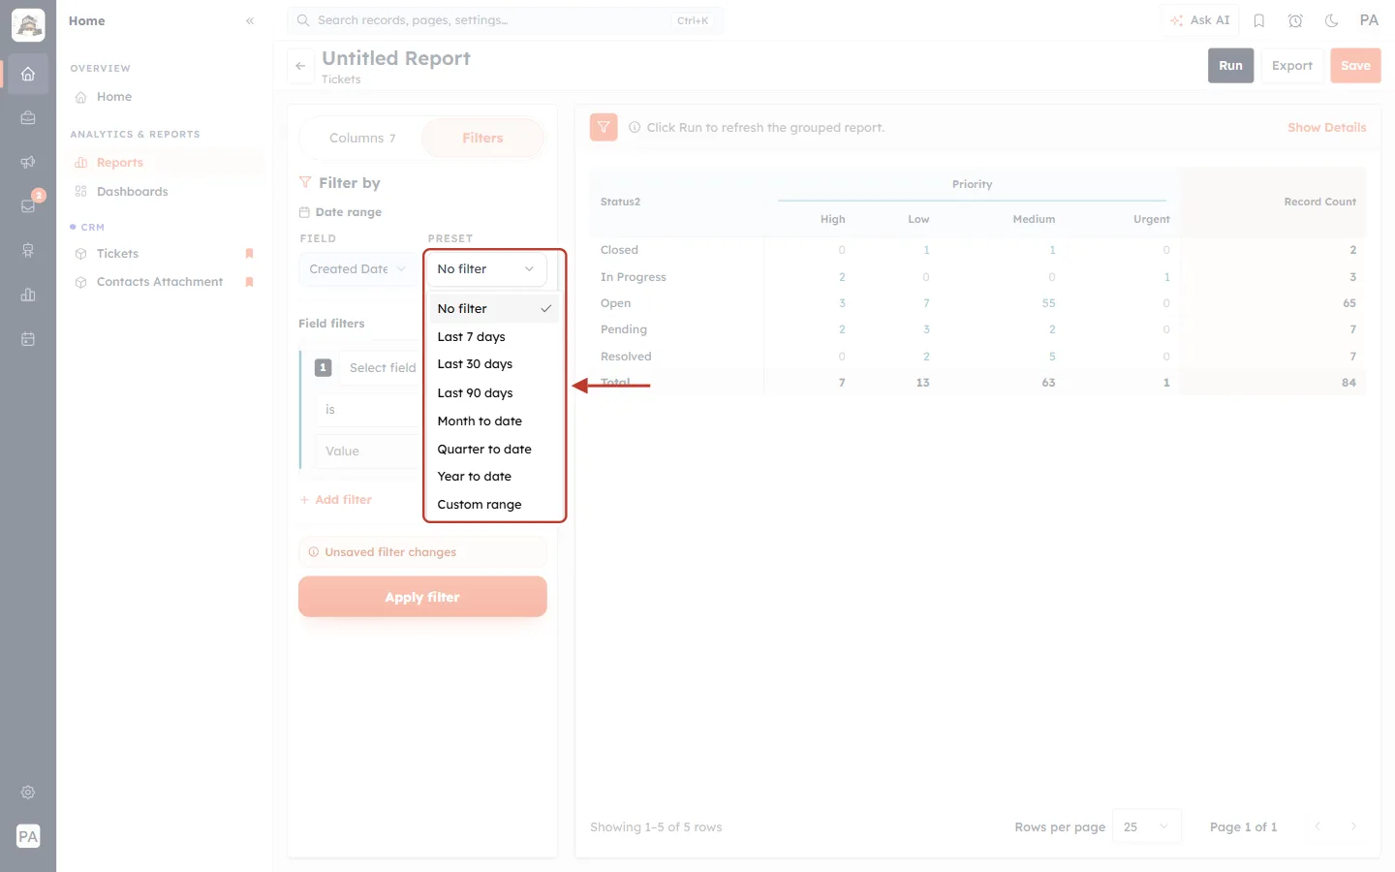Toggle dark mode moon icon
Screen dimensions: 1395x872
[1332, 20]
